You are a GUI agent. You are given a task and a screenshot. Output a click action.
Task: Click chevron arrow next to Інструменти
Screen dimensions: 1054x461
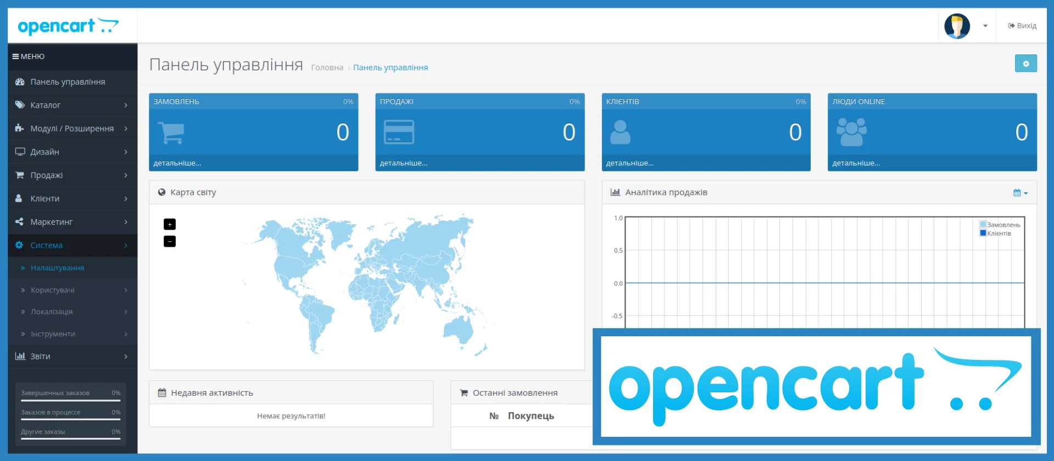point(126,334)
